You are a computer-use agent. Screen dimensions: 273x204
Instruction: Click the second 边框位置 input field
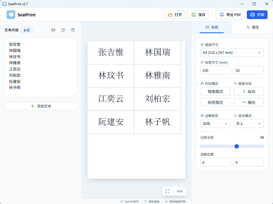(x=248, y=162)
